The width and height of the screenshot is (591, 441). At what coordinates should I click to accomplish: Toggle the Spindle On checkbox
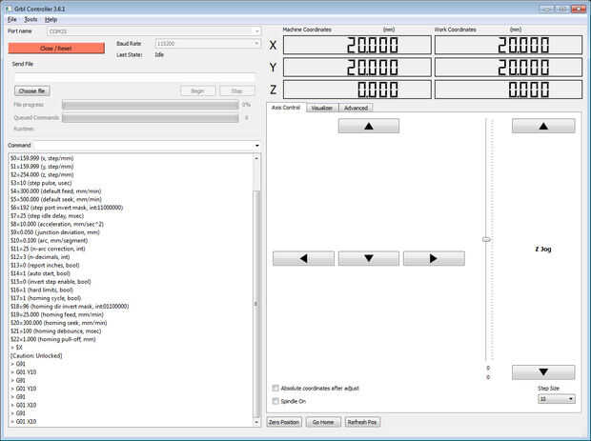(275, 401)
